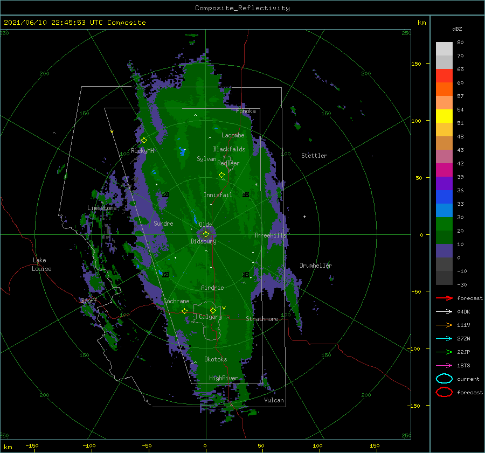Select the orange 111V arrow legend icon
Image resolution: width=485 pixels, height=453 pixels.
coord(444,325)
